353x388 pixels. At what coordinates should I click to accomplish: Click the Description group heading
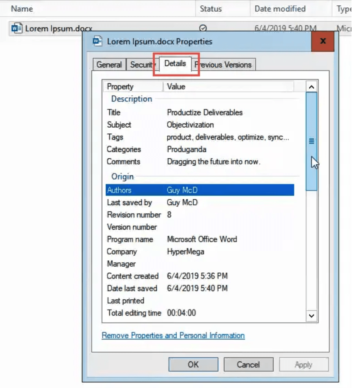132,99
